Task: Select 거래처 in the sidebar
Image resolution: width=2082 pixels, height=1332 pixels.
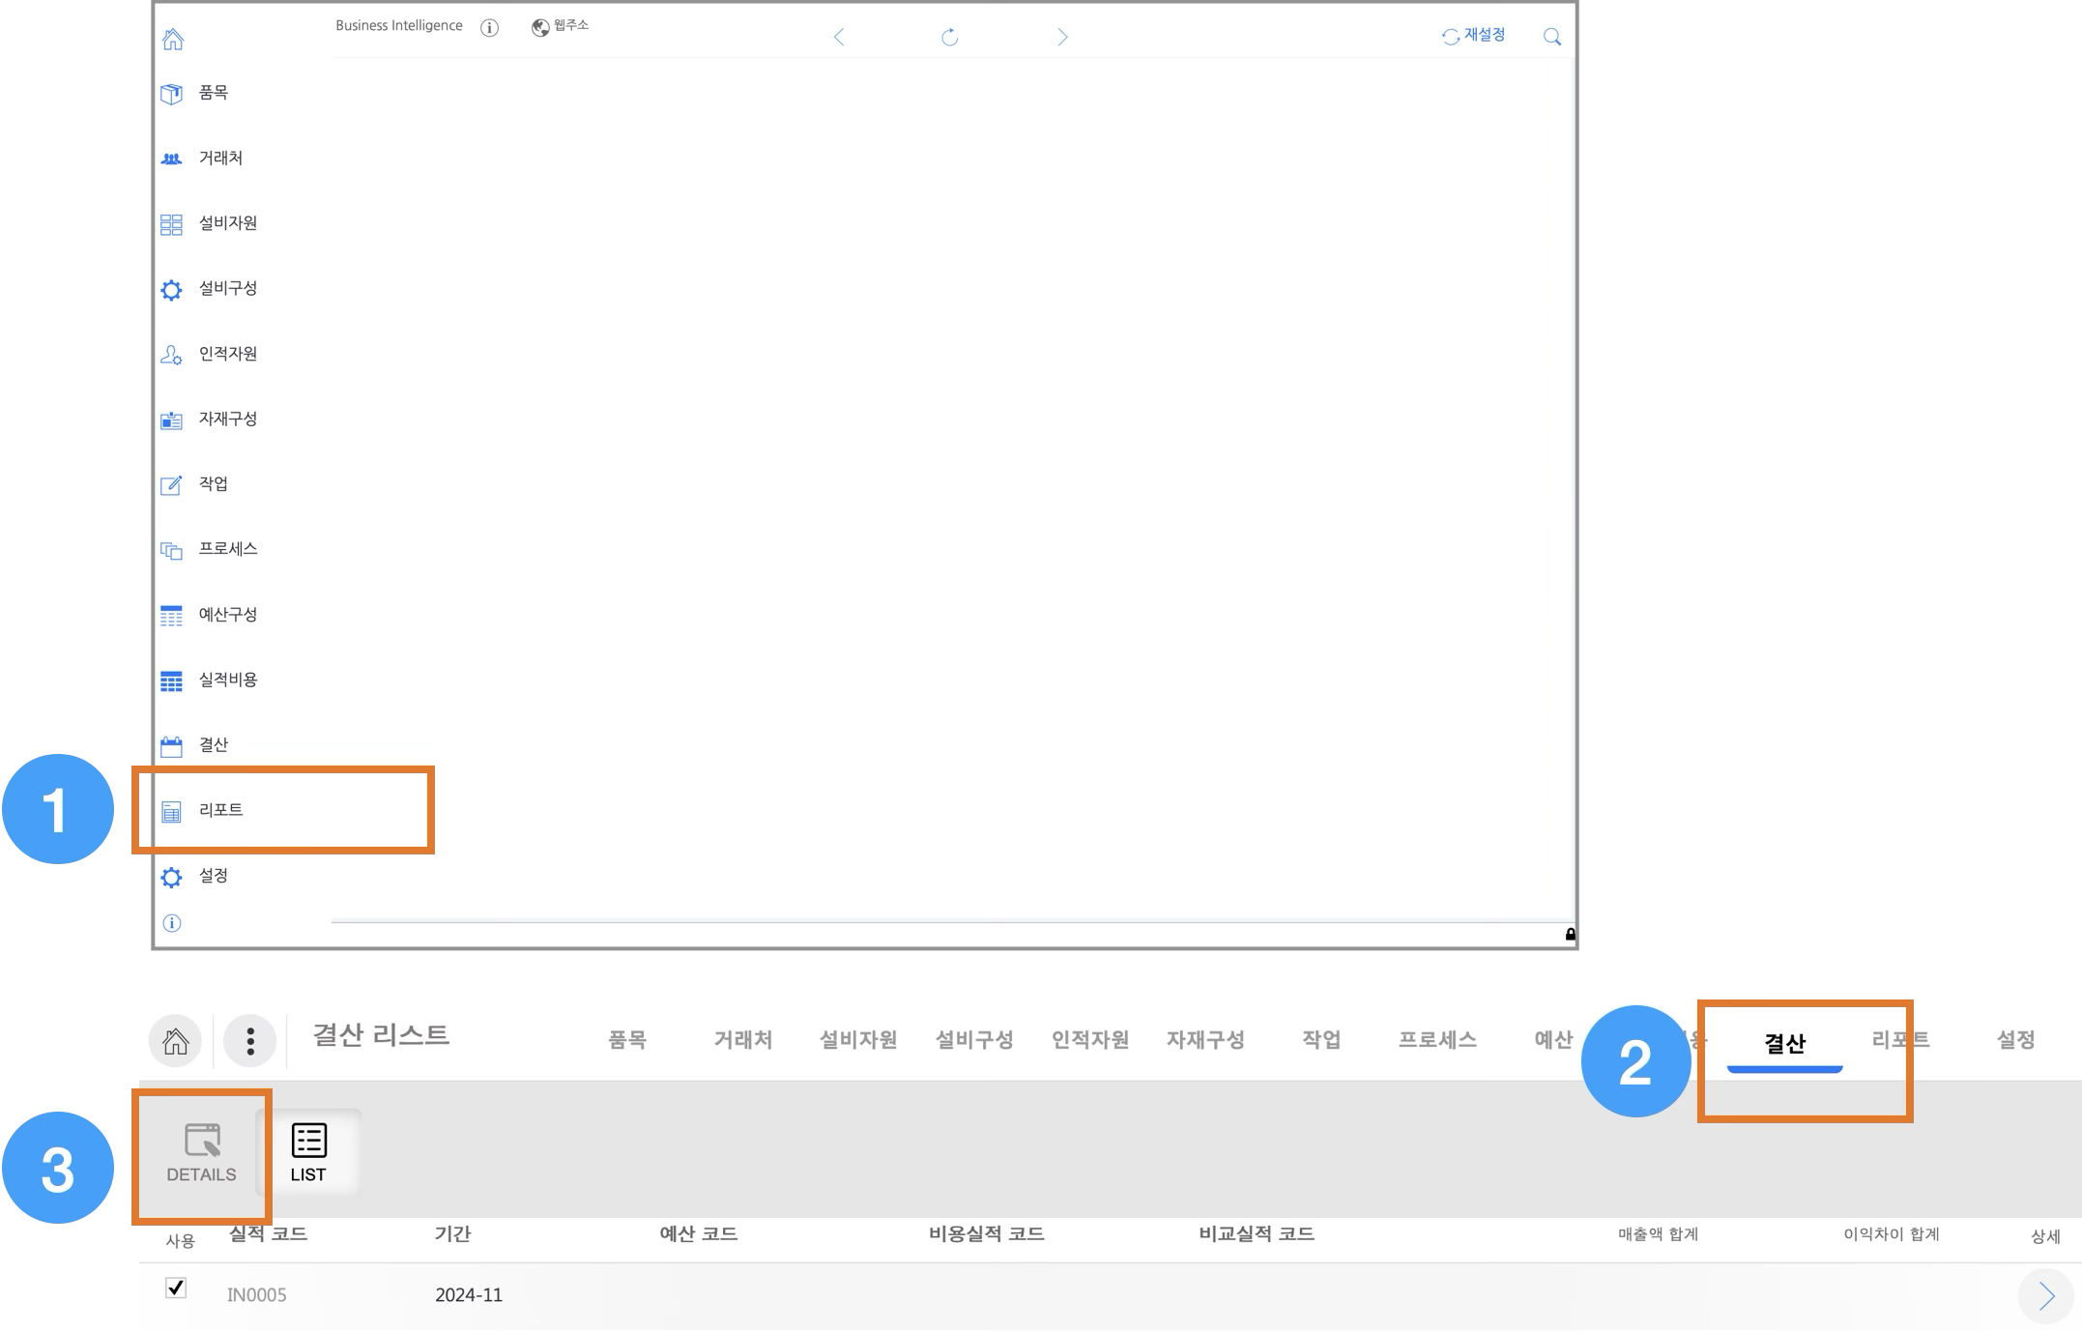Action: (219, 159)
